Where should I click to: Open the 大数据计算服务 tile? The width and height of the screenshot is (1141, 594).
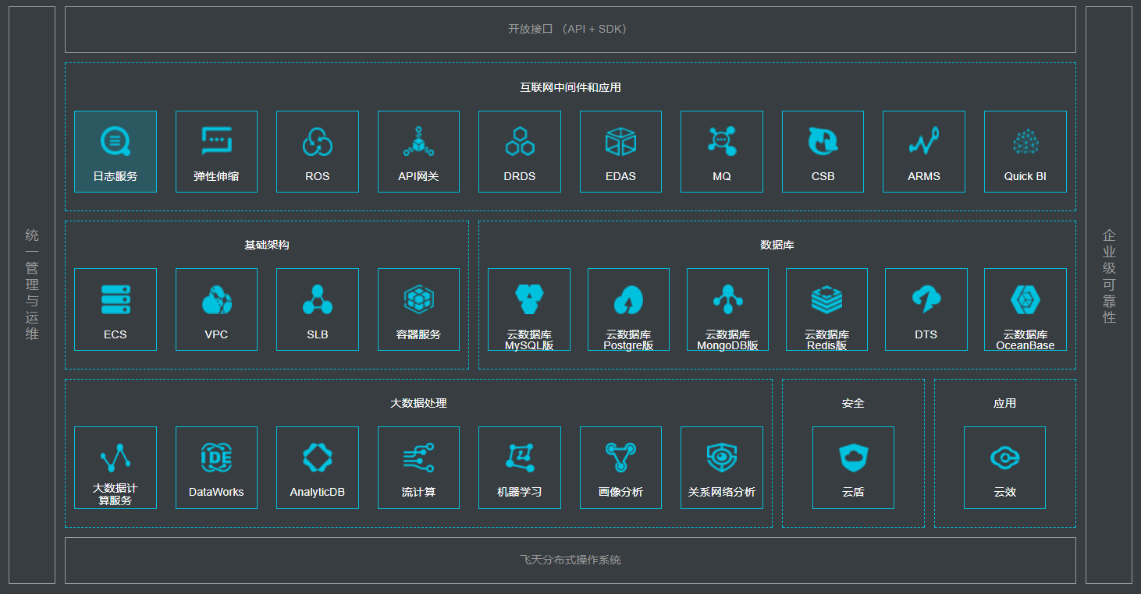pyautogui.click(x=116, y=468)
